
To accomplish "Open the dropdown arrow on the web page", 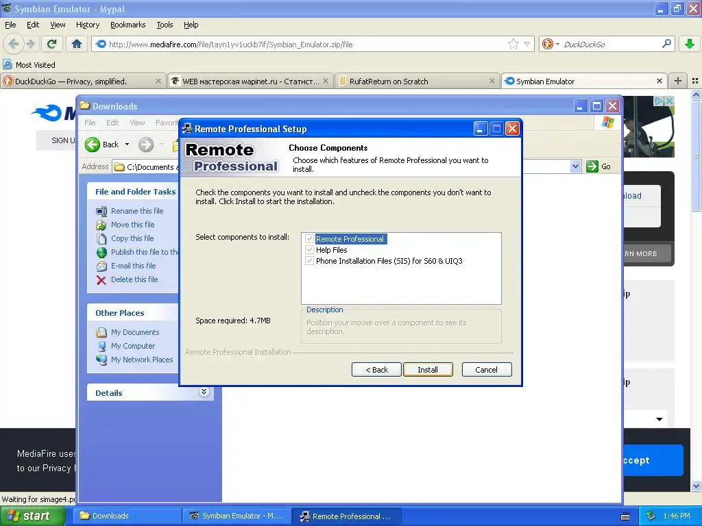I will coord(659,419).
